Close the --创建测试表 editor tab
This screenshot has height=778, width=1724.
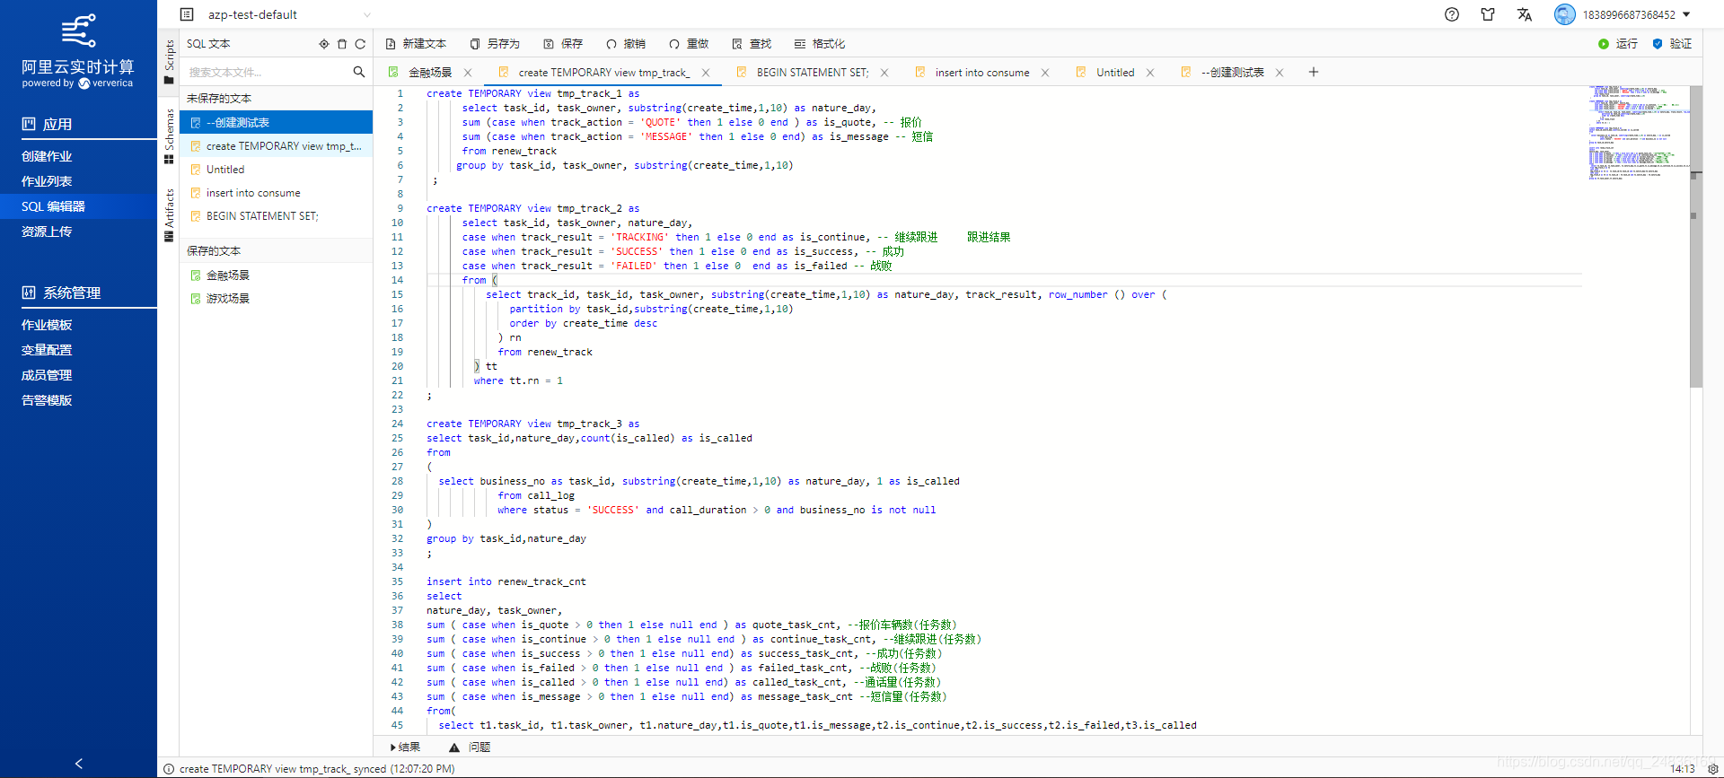pos(1280,73)
